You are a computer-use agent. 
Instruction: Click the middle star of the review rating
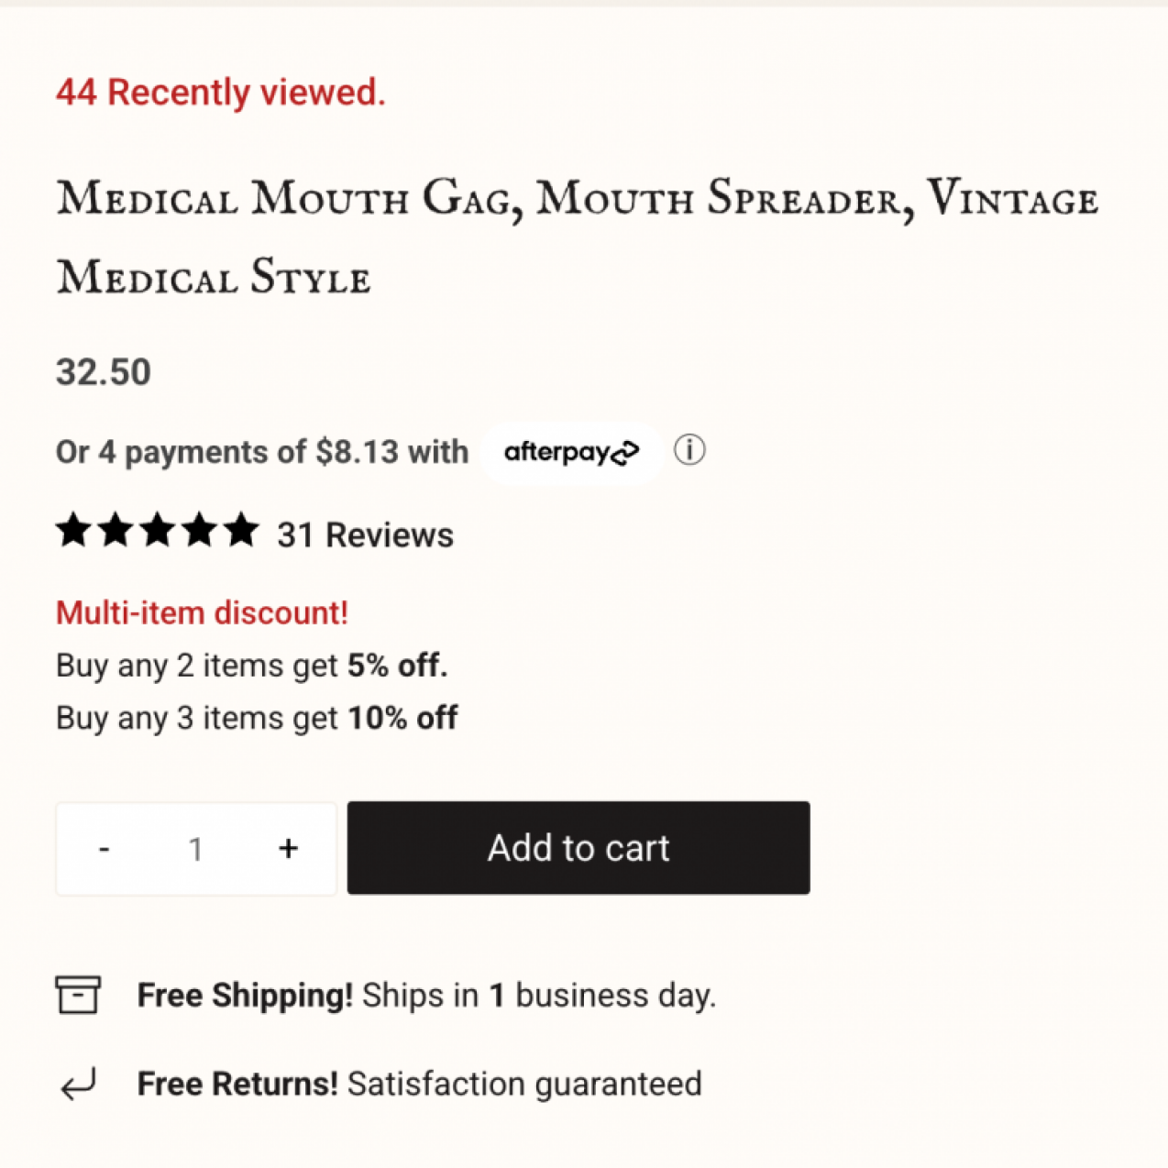point(157,530)
